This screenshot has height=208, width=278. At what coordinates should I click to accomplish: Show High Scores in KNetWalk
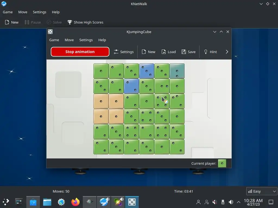85,22
